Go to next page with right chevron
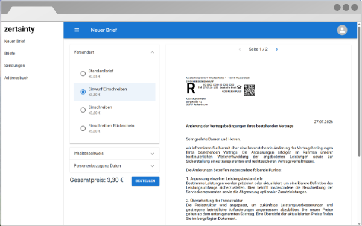The height and width of the screenshot is (226, 362). coord(276,49)
